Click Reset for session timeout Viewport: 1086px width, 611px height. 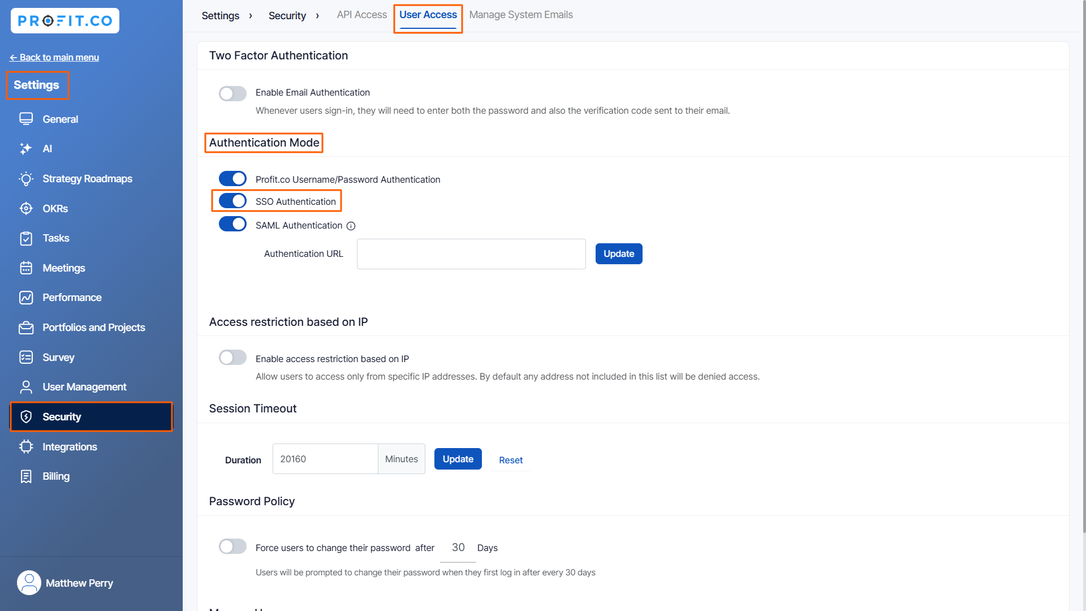click(x=510, y=460)
